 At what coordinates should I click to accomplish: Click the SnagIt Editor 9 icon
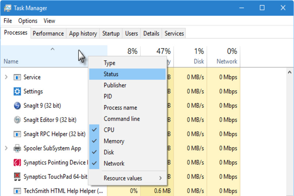(x=17, y=120)
